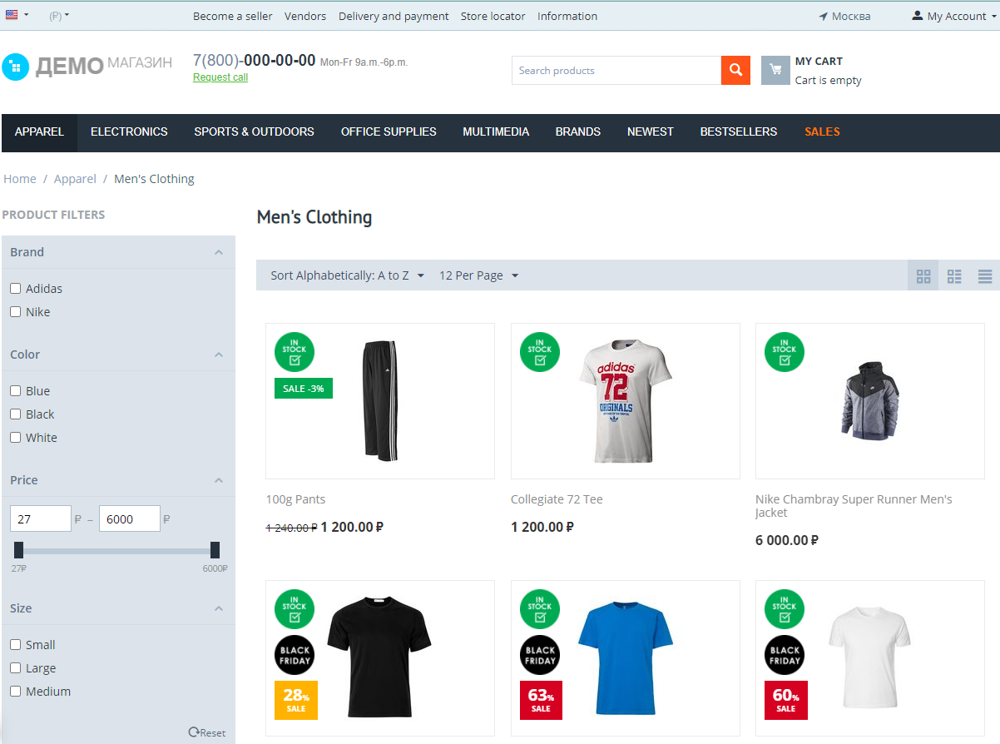Switch to compact list view icon
Image resolution: width=1000 pixels, height=744 pixels.
pos(954,276)
